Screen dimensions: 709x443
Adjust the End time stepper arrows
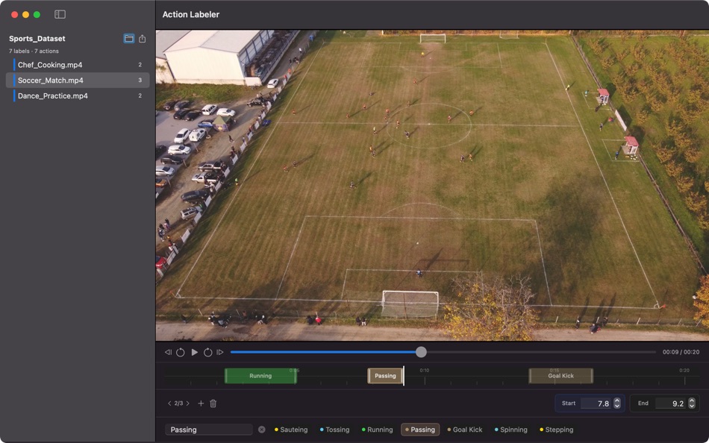click(x=692, y=403)
